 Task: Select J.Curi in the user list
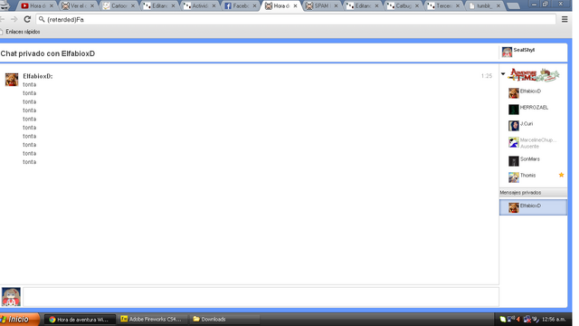(533, 125)
